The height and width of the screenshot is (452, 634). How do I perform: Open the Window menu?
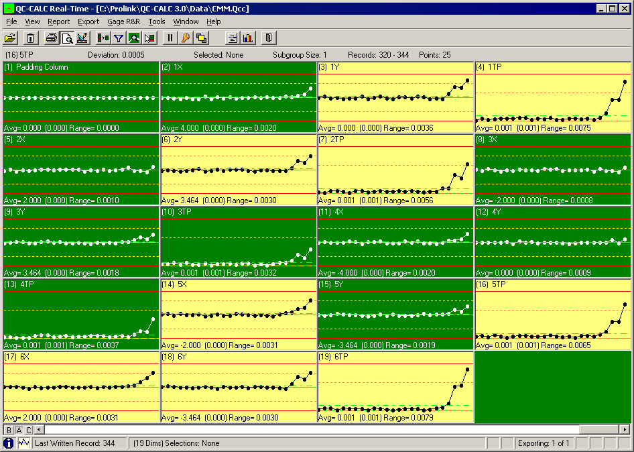186,21
